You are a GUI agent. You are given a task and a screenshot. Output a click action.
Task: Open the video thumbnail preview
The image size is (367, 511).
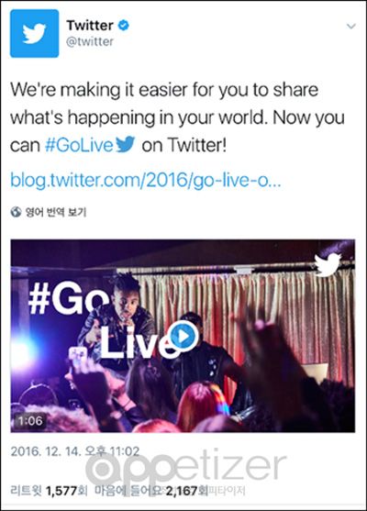(x=183, y=336)
